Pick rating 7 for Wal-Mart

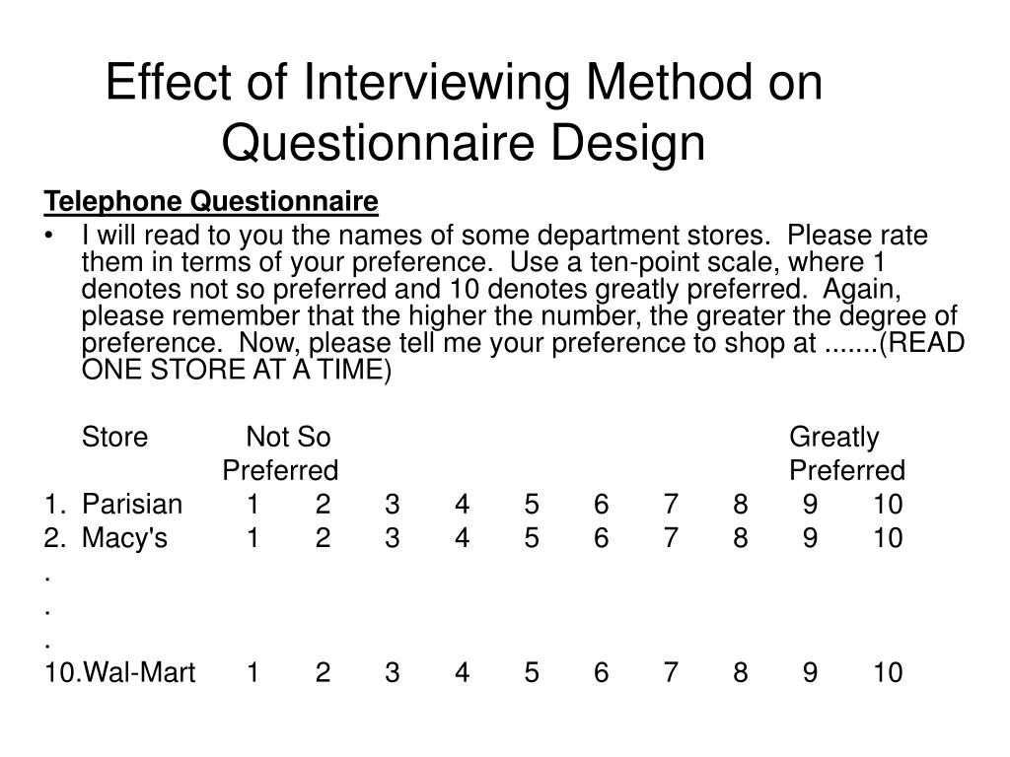pyautogui.click(x=671, y=672)
